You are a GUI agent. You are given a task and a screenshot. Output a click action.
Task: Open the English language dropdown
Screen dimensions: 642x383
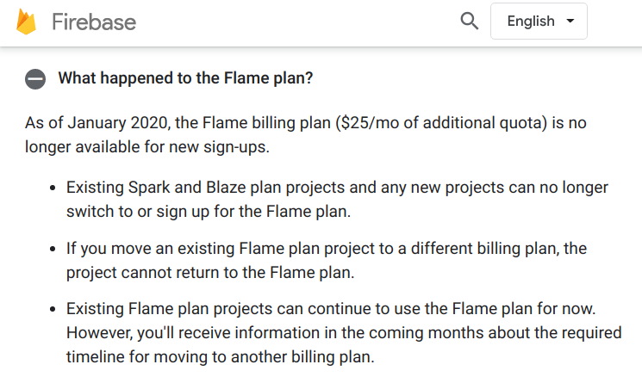coord(539,22)
